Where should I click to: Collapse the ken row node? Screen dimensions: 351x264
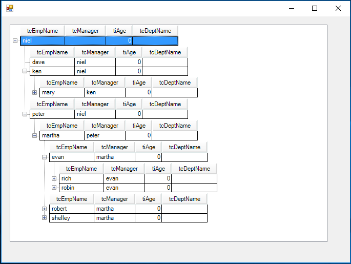point(25,71)
